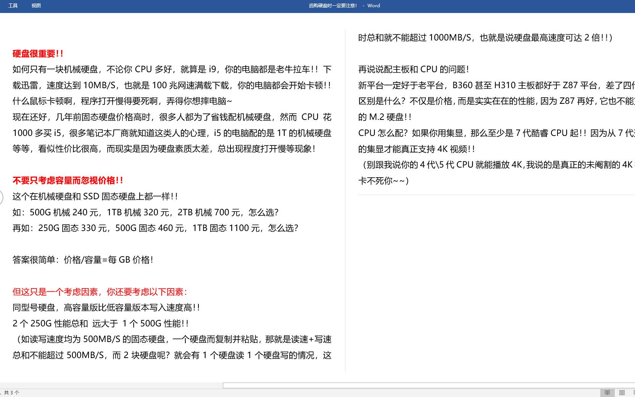Click the text mentioning M.2 硬盘

coord(384,117)
